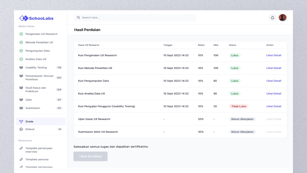
Task: Click the search magnifier icon
Action: tap(78, 17)
